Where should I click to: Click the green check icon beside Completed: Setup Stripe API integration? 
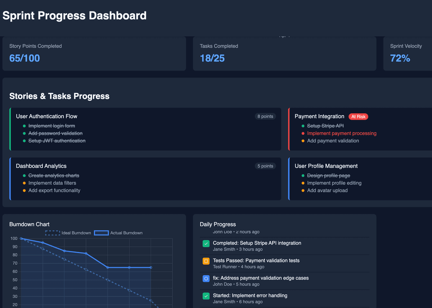tap(206, 244)
